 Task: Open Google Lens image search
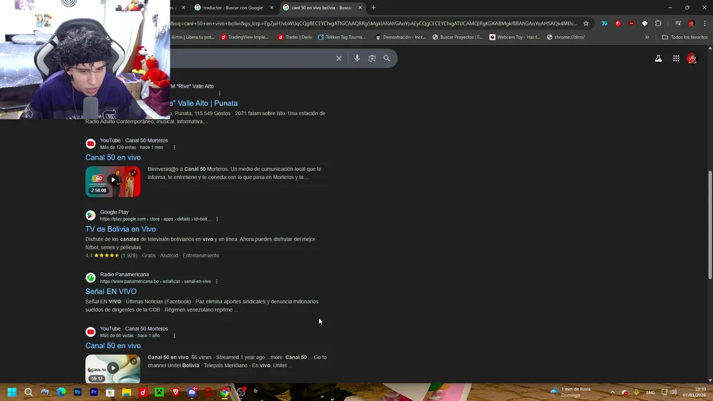pyautogui.click(x=372, y=58)
